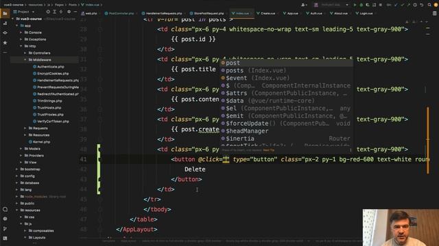Open the Git branch tool window icon

tap(5, 229)
